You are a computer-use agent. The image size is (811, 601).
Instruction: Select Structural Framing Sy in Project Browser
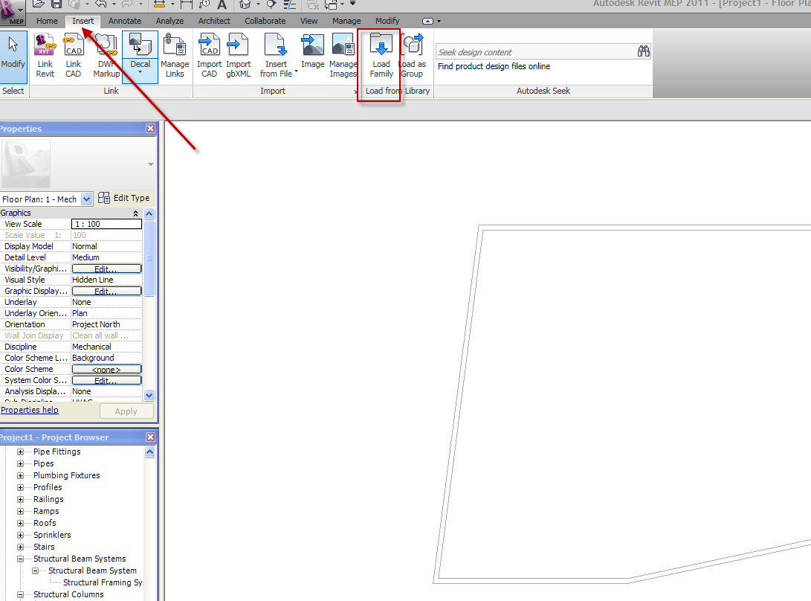[x=103, y=582]
